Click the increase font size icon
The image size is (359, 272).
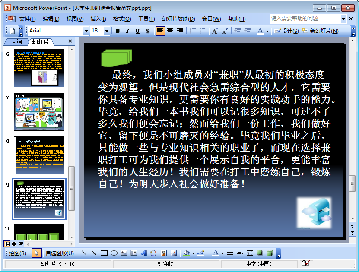coord(215,31)
